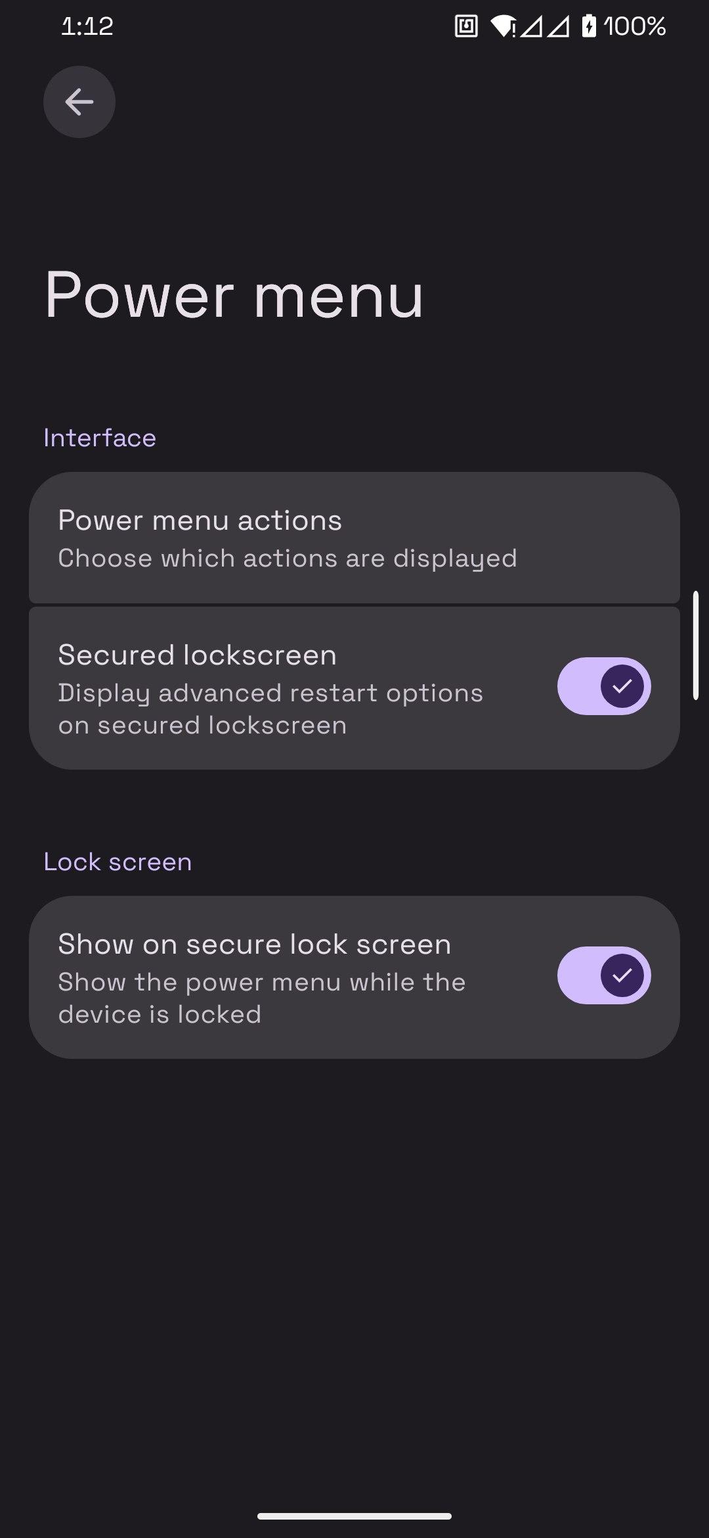Tap the 100% battery percentage text
Viewport: 709px width, 1538px height.
pos(634,27)
